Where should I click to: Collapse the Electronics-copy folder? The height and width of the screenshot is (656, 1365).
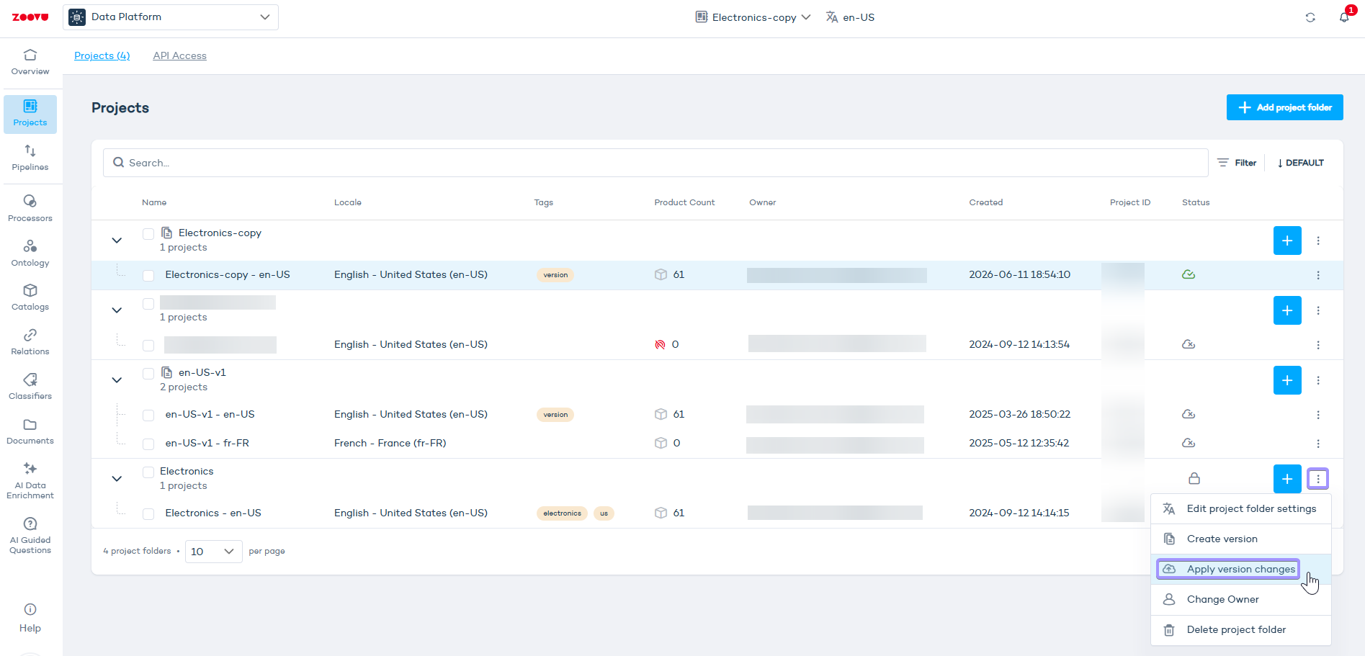tap(117, 241)
